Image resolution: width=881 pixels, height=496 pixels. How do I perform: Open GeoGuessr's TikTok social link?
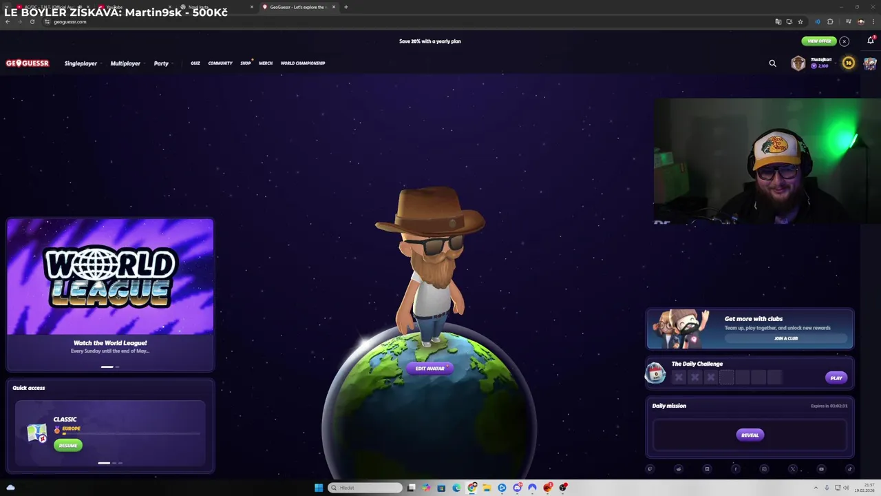(849, 469)
